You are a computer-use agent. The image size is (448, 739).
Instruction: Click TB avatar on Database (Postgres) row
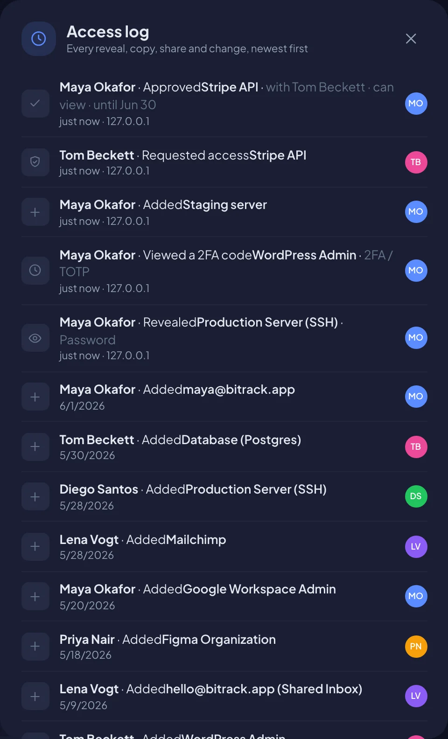(416, 447)
